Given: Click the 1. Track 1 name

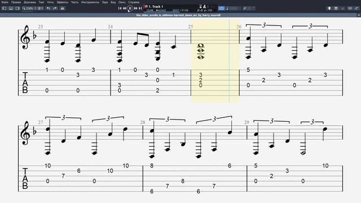Looking at the screenshot, I should coord(156,6).
